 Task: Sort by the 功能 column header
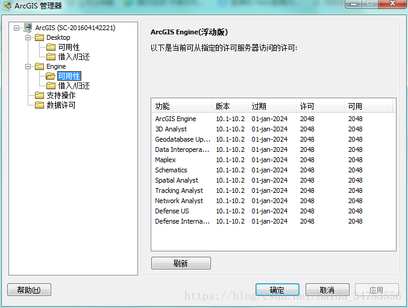(x=181, y=106)
